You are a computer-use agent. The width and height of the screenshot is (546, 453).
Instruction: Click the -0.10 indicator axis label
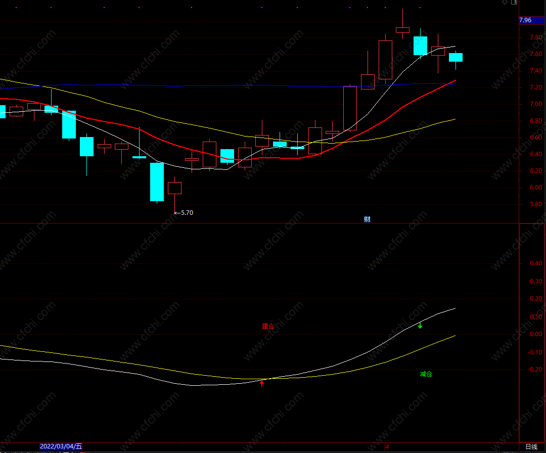(x=534, y=352)
